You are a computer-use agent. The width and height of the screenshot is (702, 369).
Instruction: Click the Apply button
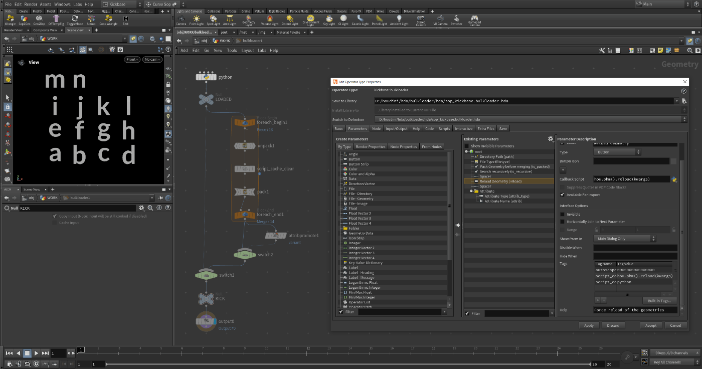coord(589,325)
